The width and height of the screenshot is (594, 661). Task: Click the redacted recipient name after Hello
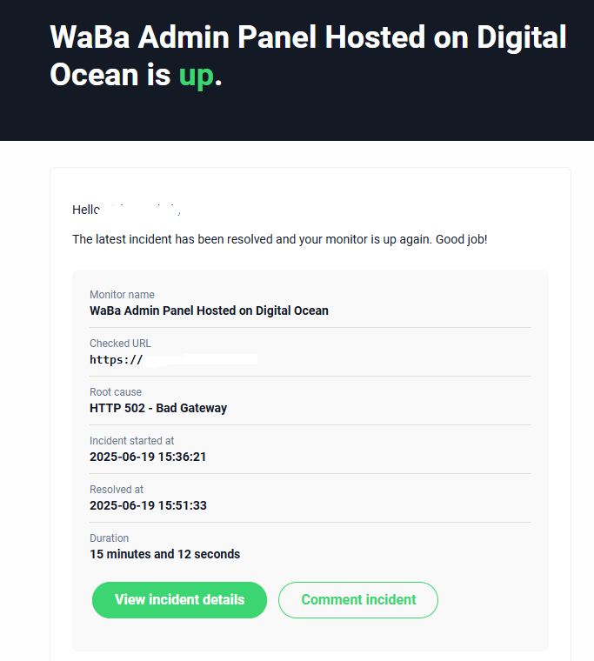(142, 210)
